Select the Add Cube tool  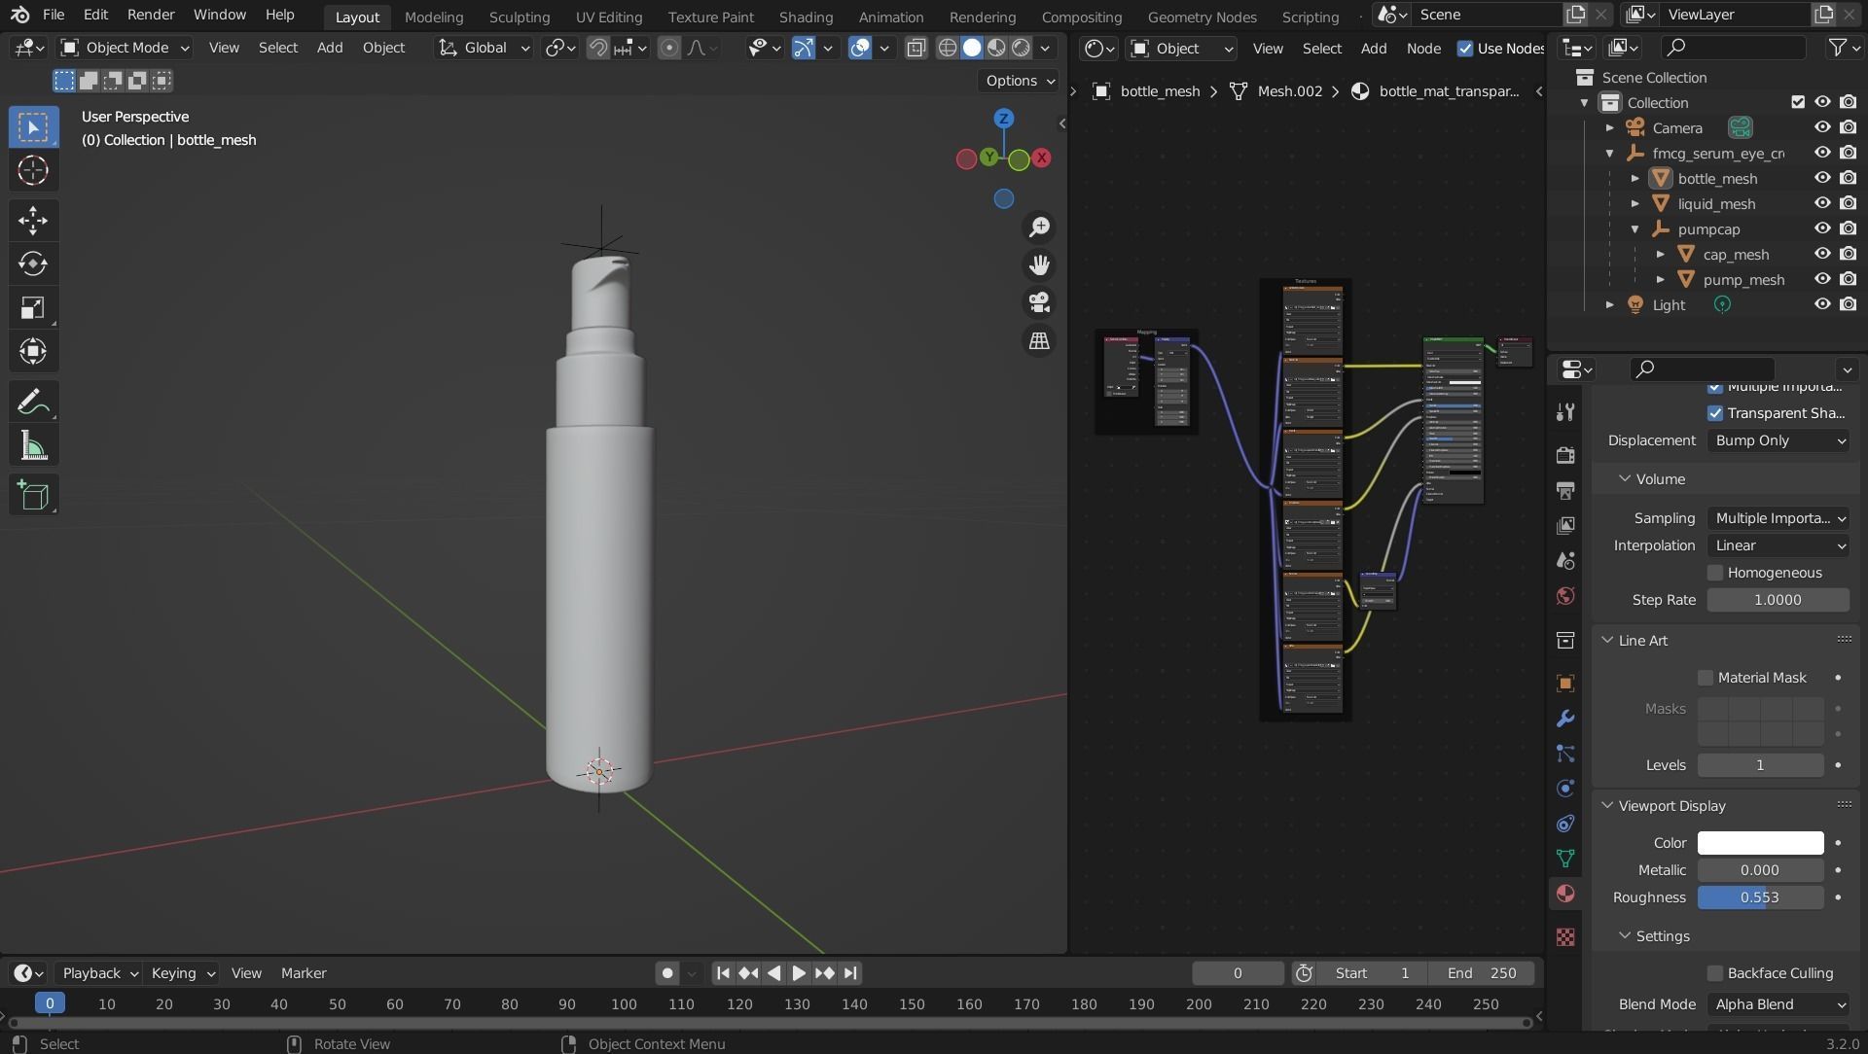tap(33, 496)
